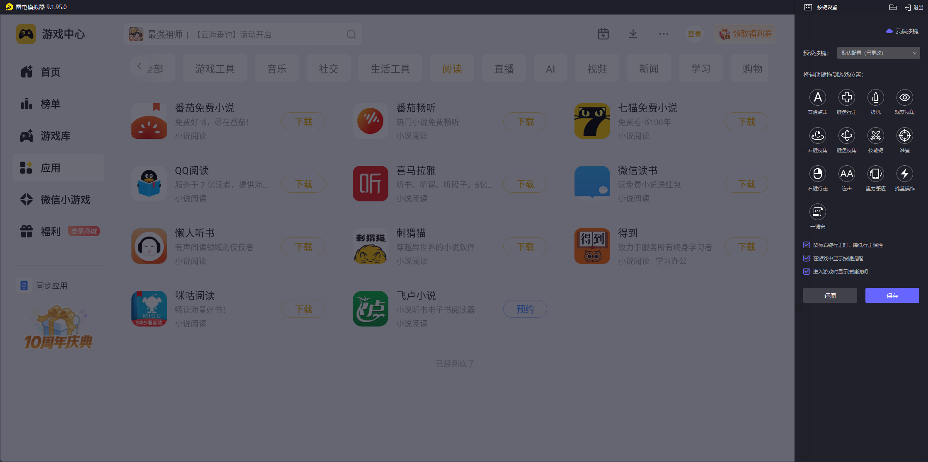The image size is (928, 462).
Task: Open the 预设按键 configuration dropdown
Action: [878, 53]
